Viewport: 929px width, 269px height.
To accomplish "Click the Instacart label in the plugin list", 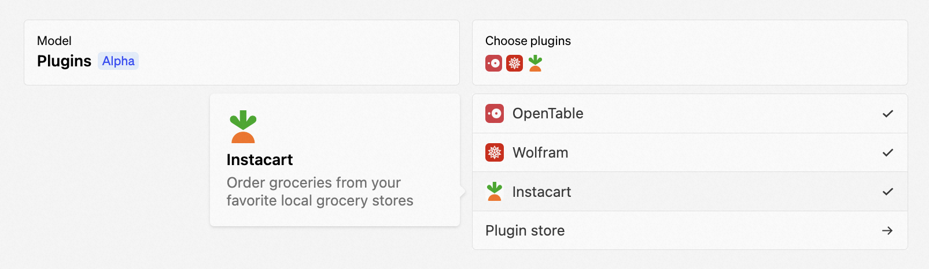I will coord(541,192).
